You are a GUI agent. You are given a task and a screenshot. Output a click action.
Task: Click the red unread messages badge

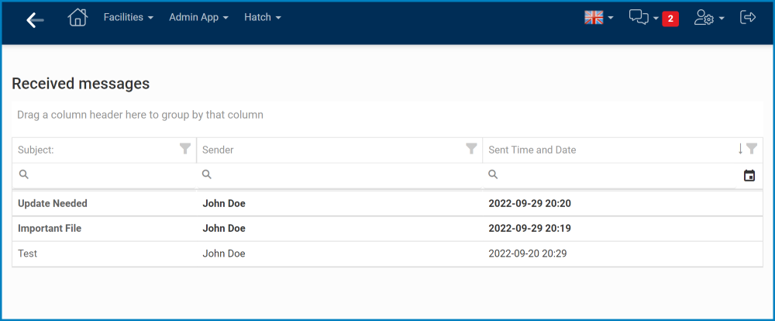click(670, 19)
